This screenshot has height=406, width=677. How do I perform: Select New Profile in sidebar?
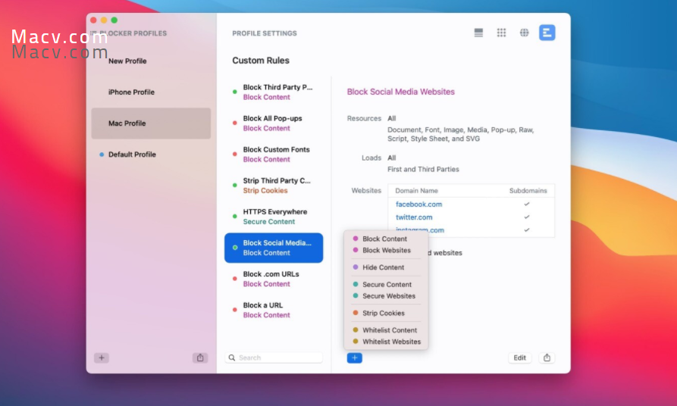151,61
